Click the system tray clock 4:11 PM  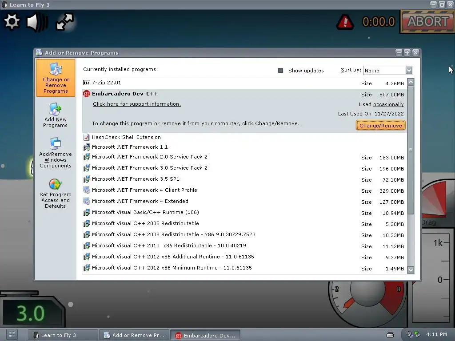(x=436, y=334)
